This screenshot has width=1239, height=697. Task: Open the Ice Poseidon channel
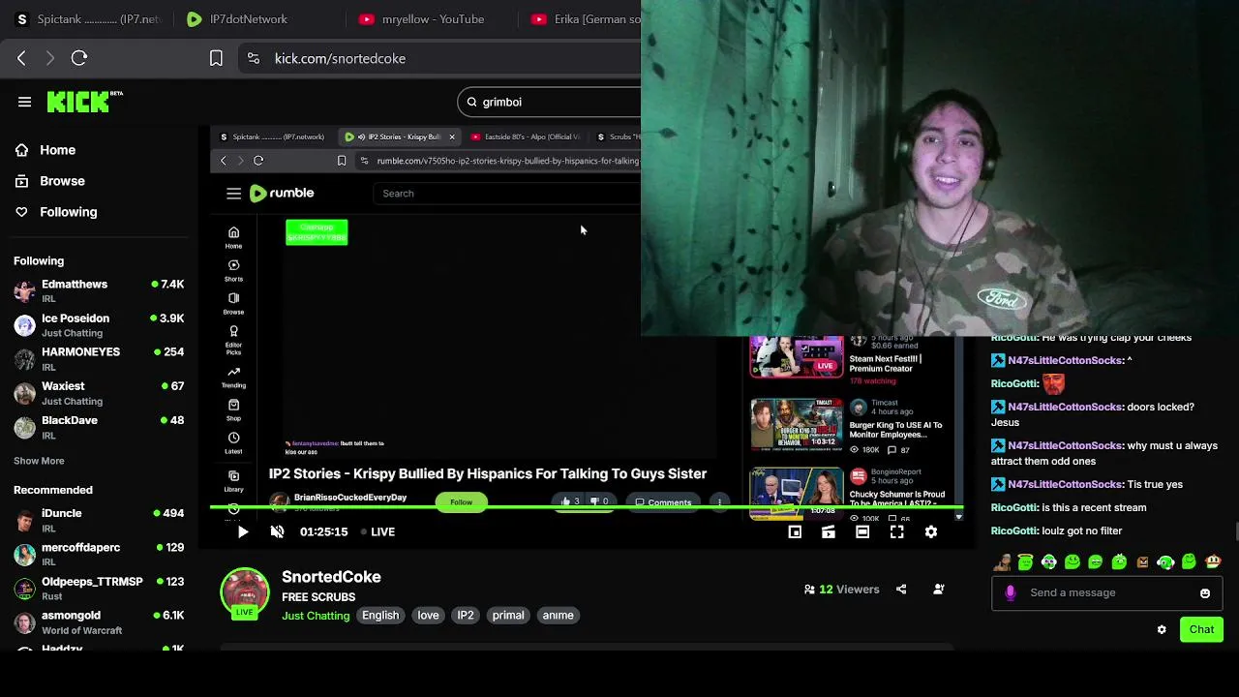click(x=99, y=324)
